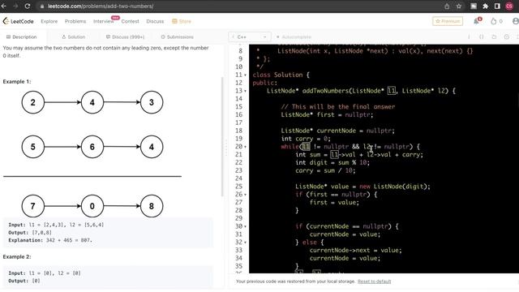
Task: Collapse fold arrow at line 26
Action: point(245,195)
